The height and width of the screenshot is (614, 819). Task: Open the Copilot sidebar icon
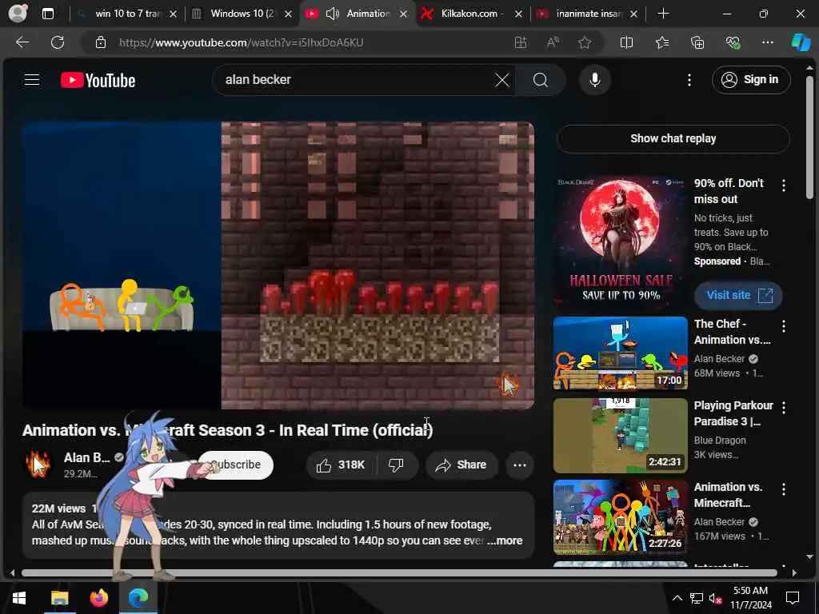click(x=801, y=43)
